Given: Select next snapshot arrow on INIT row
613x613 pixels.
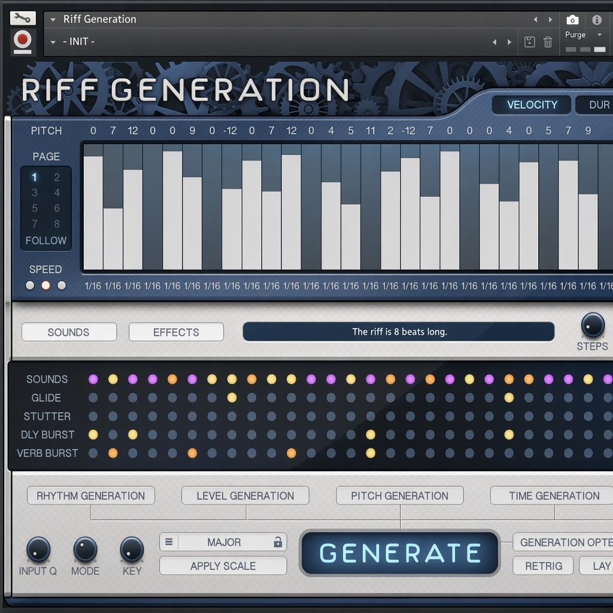Looking at the screenshot, I should click(x=509, y=42).
